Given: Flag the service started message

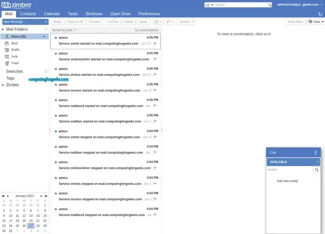Looking at the screenshot, I should pos(155,90).
